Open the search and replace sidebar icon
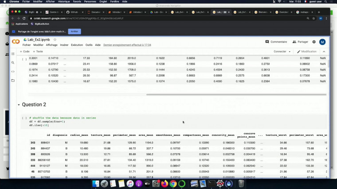Screen dimensions: 337x189 click(13, 63)
